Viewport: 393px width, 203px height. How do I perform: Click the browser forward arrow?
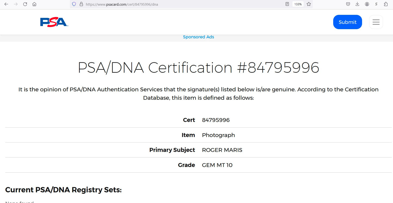pyautogui.click(x=16, y=4)
